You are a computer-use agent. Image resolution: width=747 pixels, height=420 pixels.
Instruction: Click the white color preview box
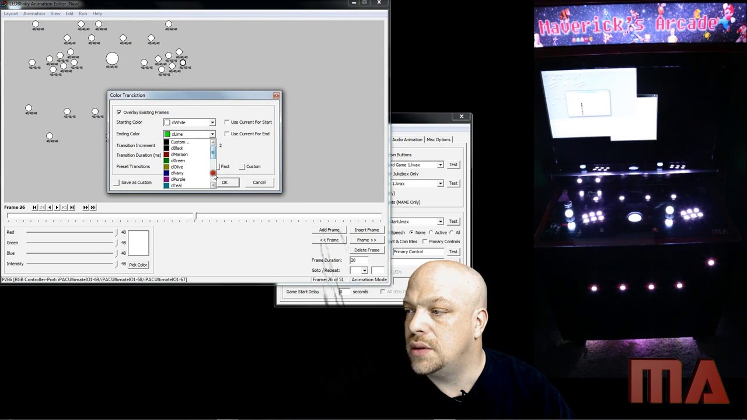[x=138, y=243]
